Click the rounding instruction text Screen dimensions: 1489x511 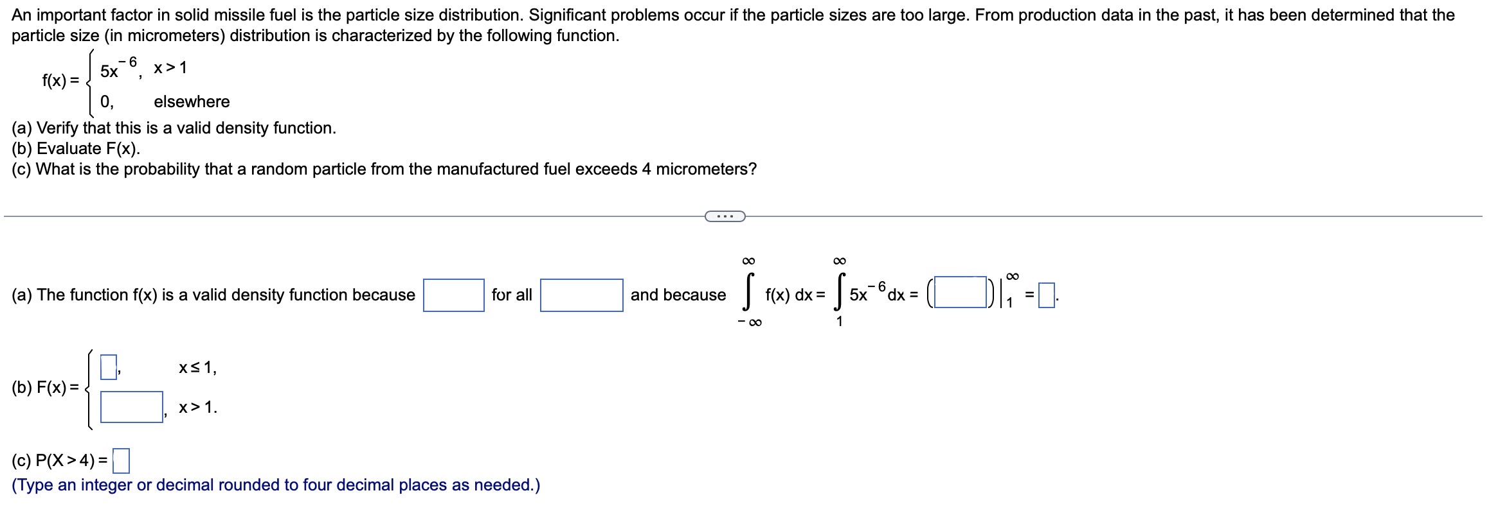(276, 487)
